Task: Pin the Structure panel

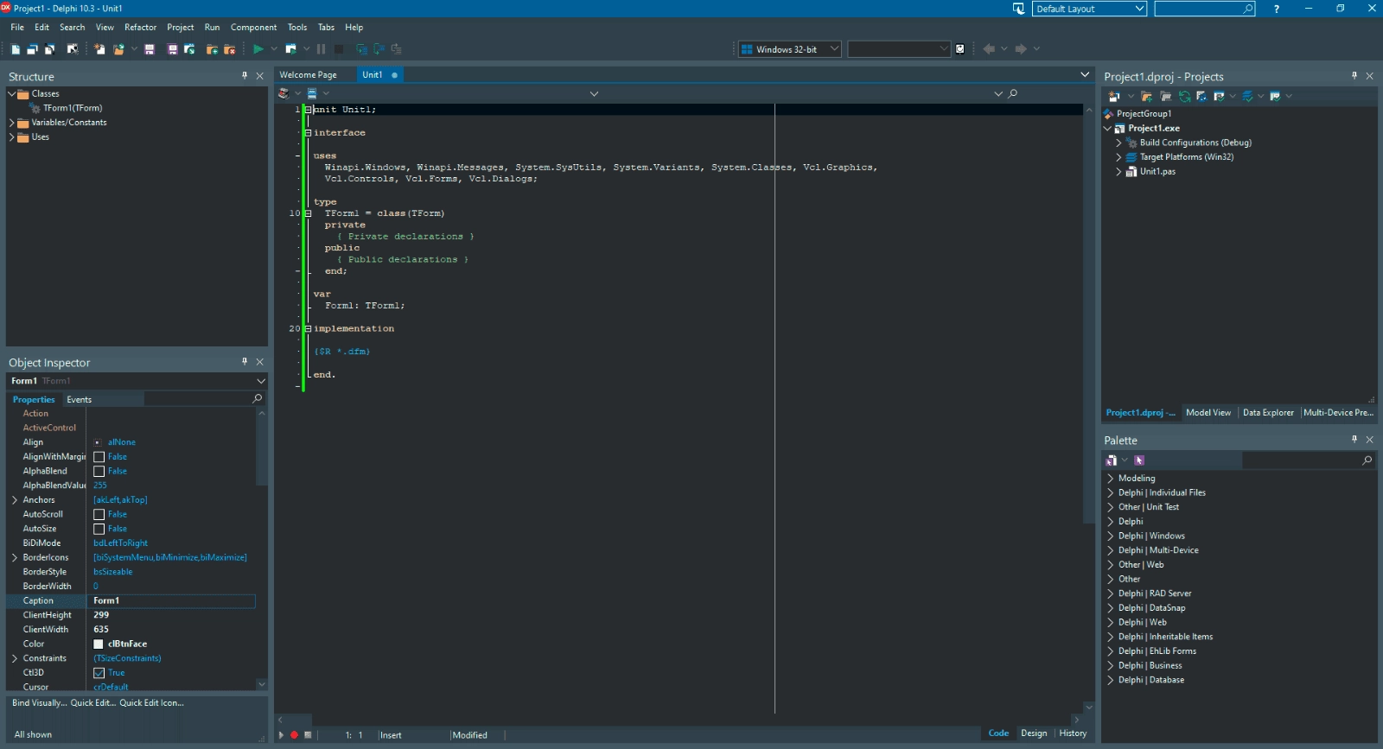Action: tap(245, 76)
